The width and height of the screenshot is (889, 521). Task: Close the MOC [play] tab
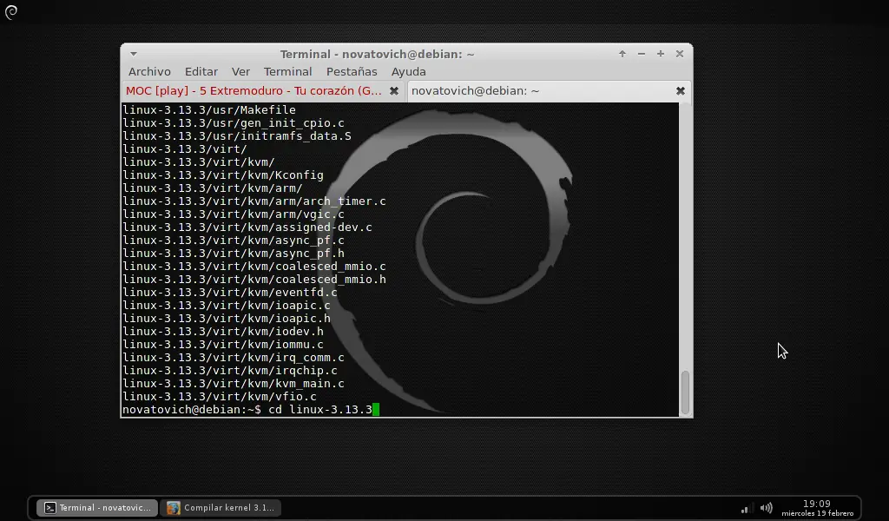[x=394, y=90]
